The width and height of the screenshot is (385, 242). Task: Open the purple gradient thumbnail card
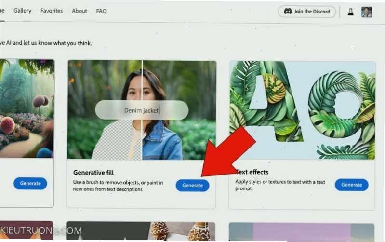tap(302, 232)
